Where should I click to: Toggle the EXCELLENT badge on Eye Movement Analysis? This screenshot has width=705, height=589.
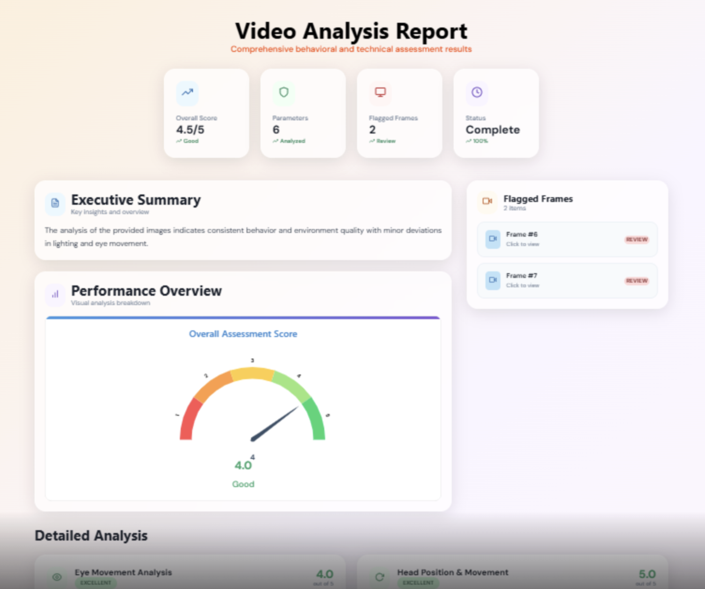tap(96, 583)
